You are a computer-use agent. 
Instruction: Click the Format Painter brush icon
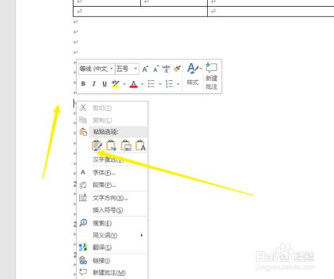[177, 69]
